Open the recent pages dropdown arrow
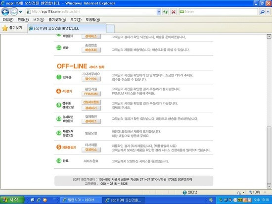Viewport: 272px width, 204px height. point(20,12)
